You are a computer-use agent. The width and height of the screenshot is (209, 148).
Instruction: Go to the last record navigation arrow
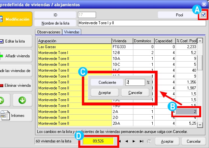[x=142, y=141]
